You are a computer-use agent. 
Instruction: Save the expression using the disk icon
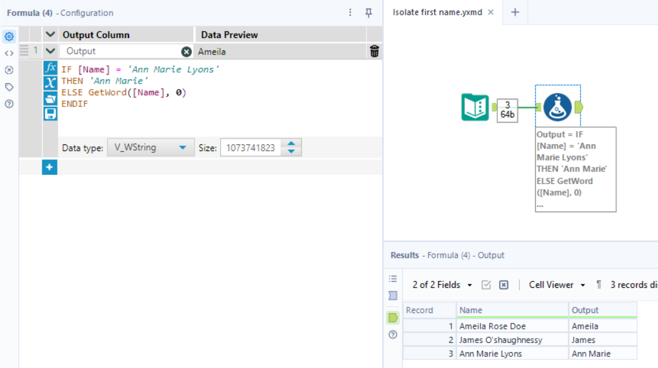click(x=50, y=112)
